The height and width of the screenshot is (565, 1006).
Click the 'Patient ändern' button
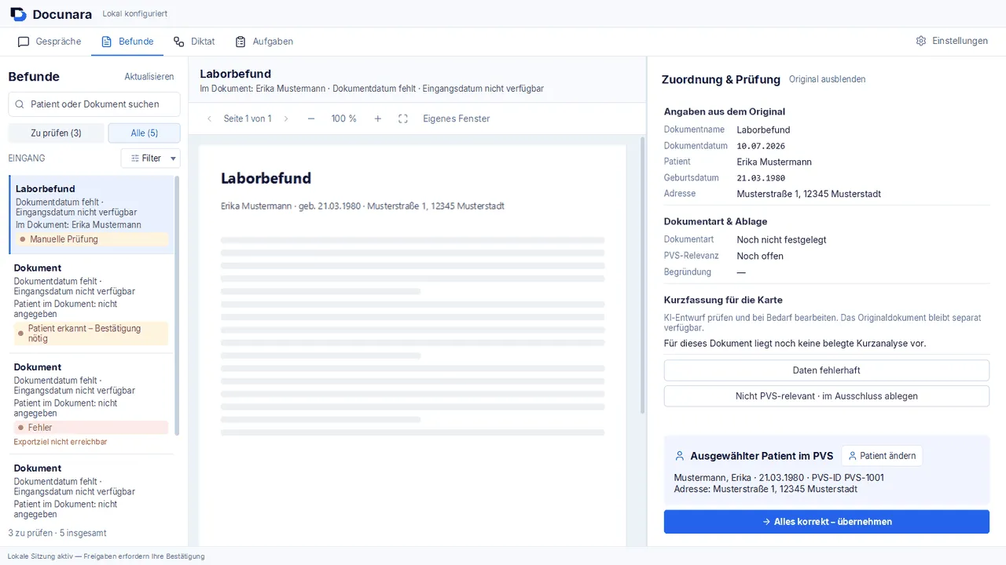pyautogui.click(x=882, y=456)
